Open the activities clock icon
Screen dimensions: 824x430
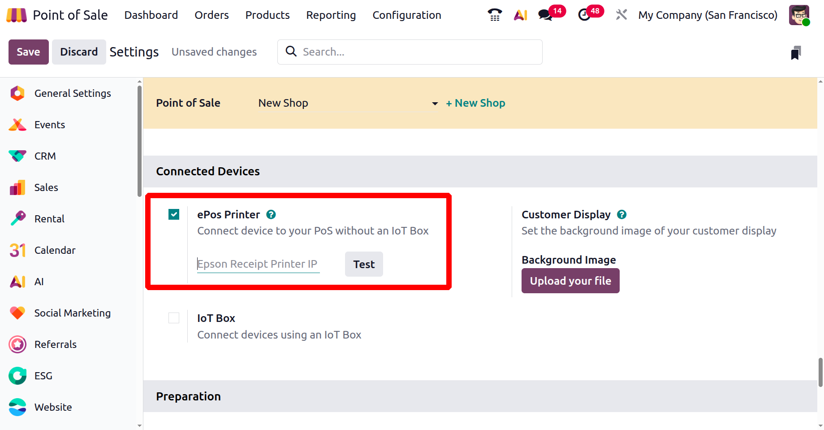click(584, 15)
